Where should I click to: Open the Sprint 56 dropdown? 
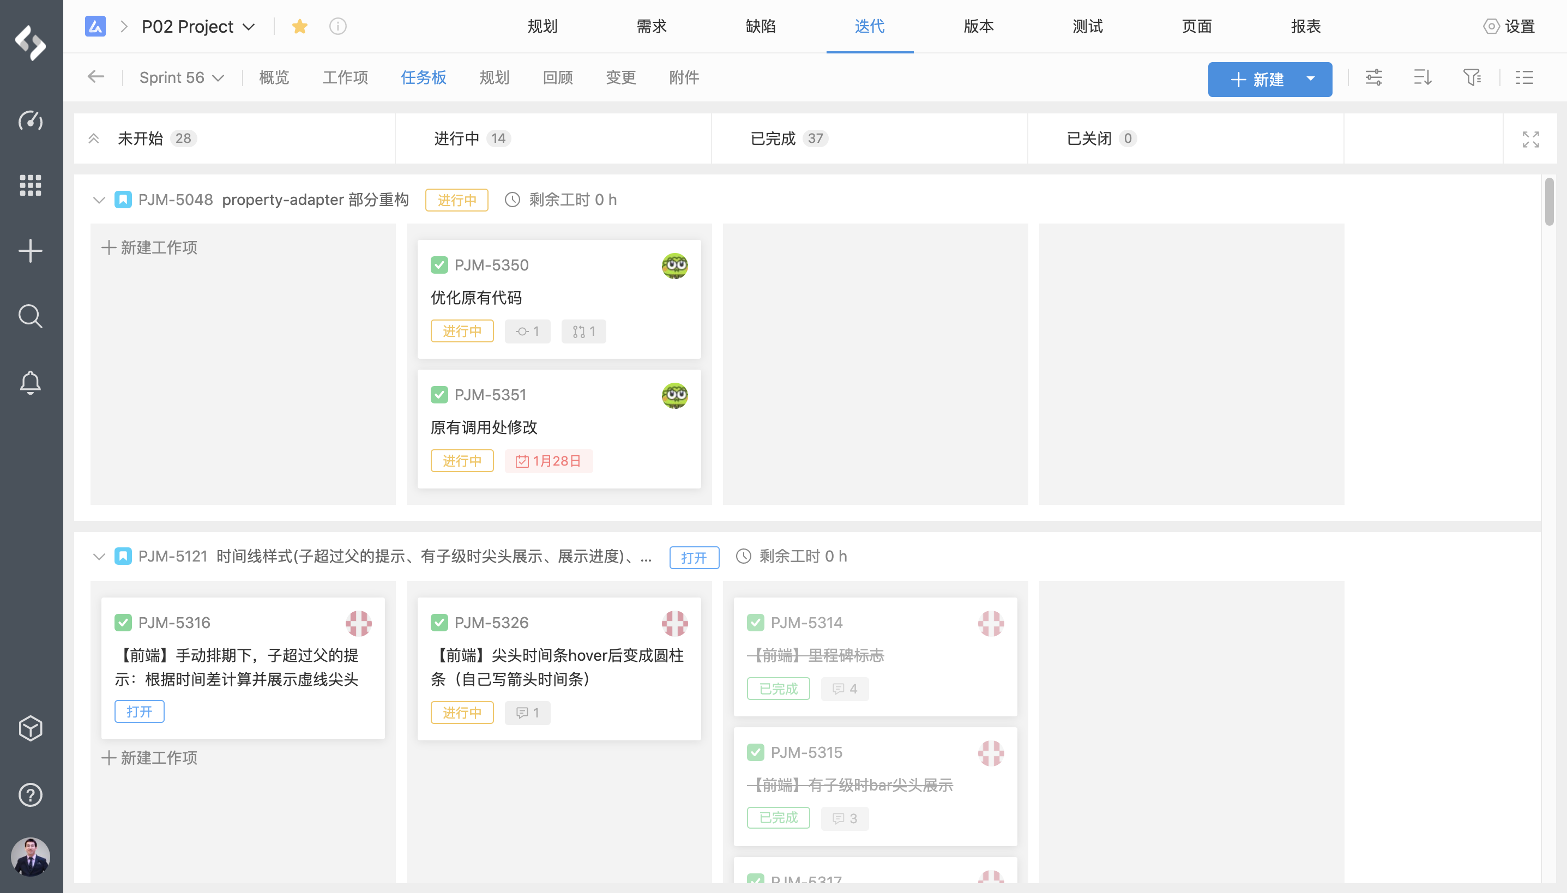coord(182,78)
